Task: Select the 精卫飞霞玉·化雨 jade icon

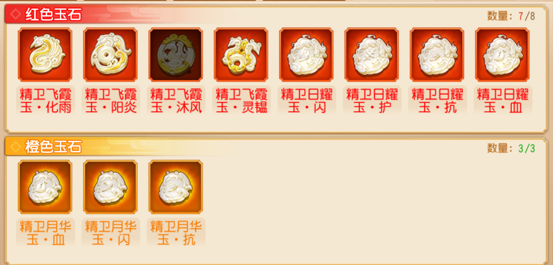Action: tap(45, 55)
